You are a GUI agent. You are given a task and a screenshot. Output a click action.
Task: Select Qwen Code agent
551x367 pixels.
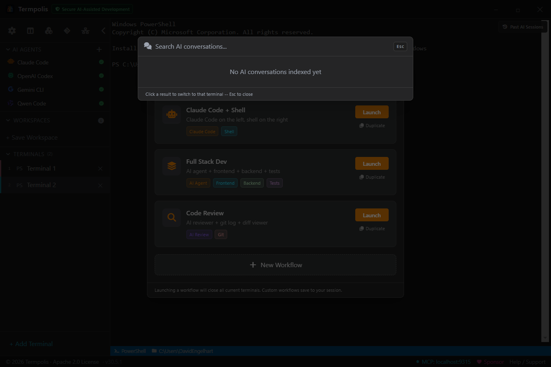(31, 103)
